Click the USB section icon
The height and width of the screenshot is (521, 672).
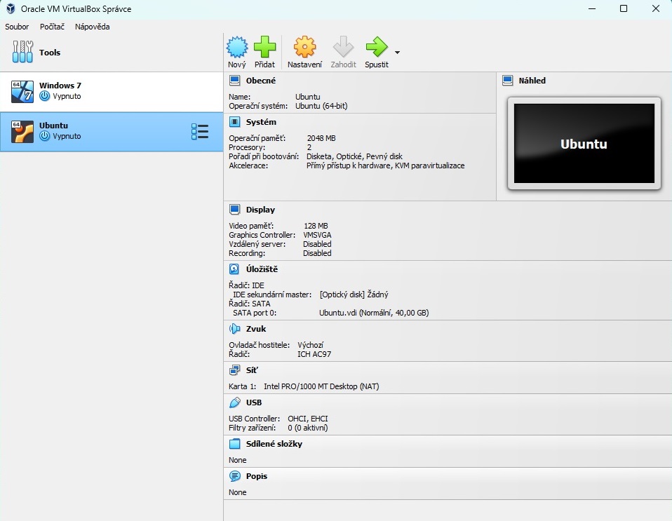click(x=234, y=402)
